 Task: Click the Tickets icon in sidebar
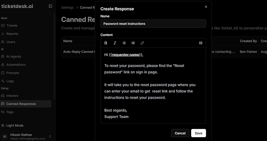[3, 25]
